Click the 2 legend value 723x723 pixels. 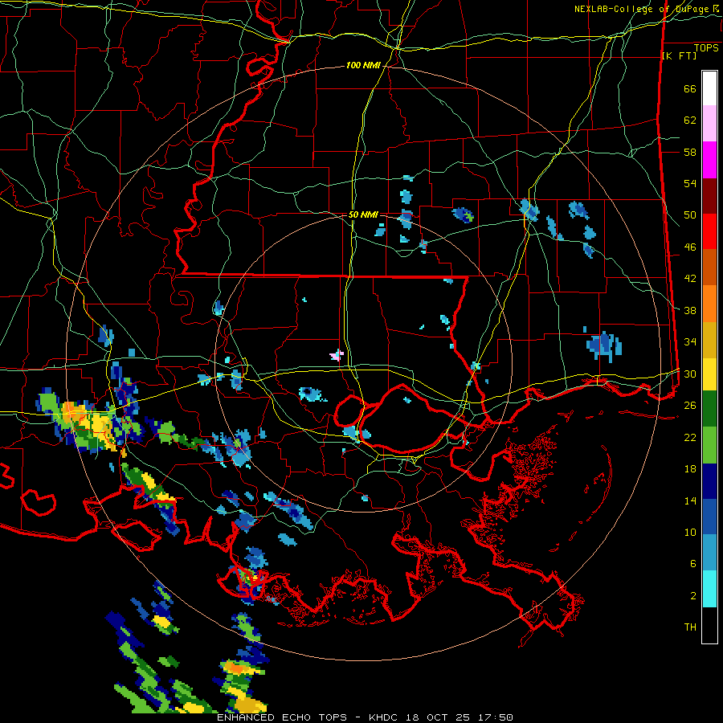[x=693, y=596]
